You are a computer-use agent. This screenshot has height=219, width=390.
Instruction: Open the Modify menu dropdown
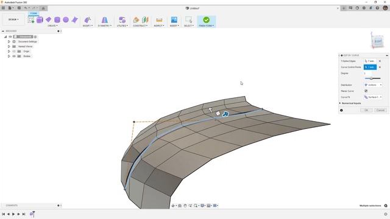click(x=88, y=26)
